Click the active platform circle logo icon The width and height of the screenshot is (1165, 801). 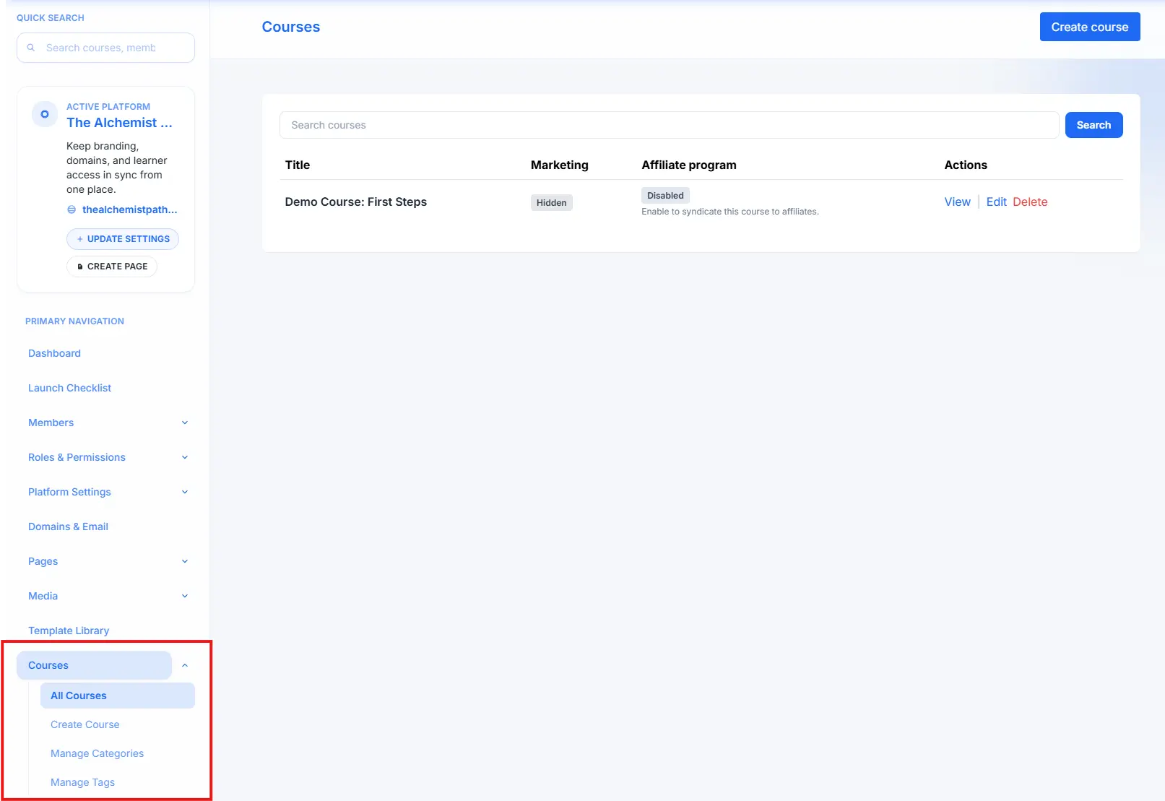(x=45, y=114)
